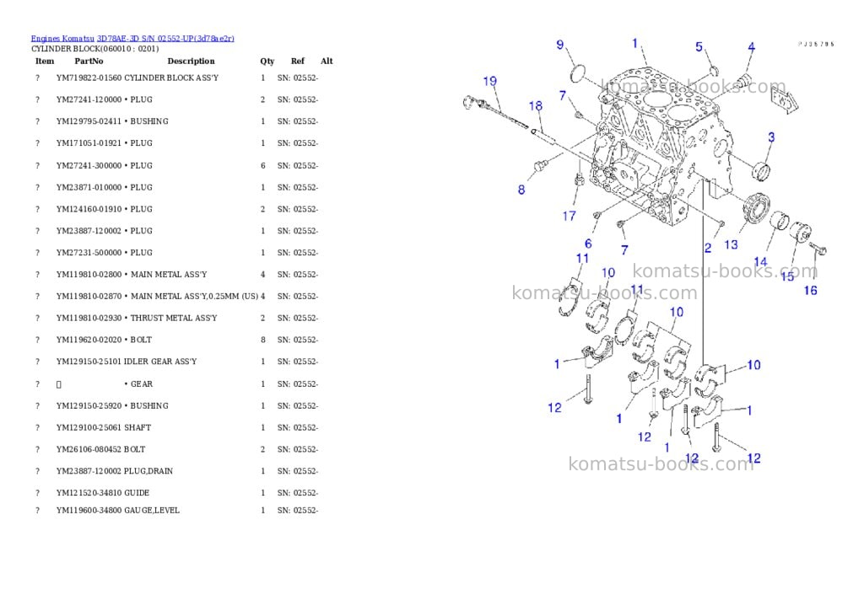The width and height of the screenshot is (864, 611).
Task: Click callout number 15 in diagram
Action: pyautogui.click(x=787, y=276)
